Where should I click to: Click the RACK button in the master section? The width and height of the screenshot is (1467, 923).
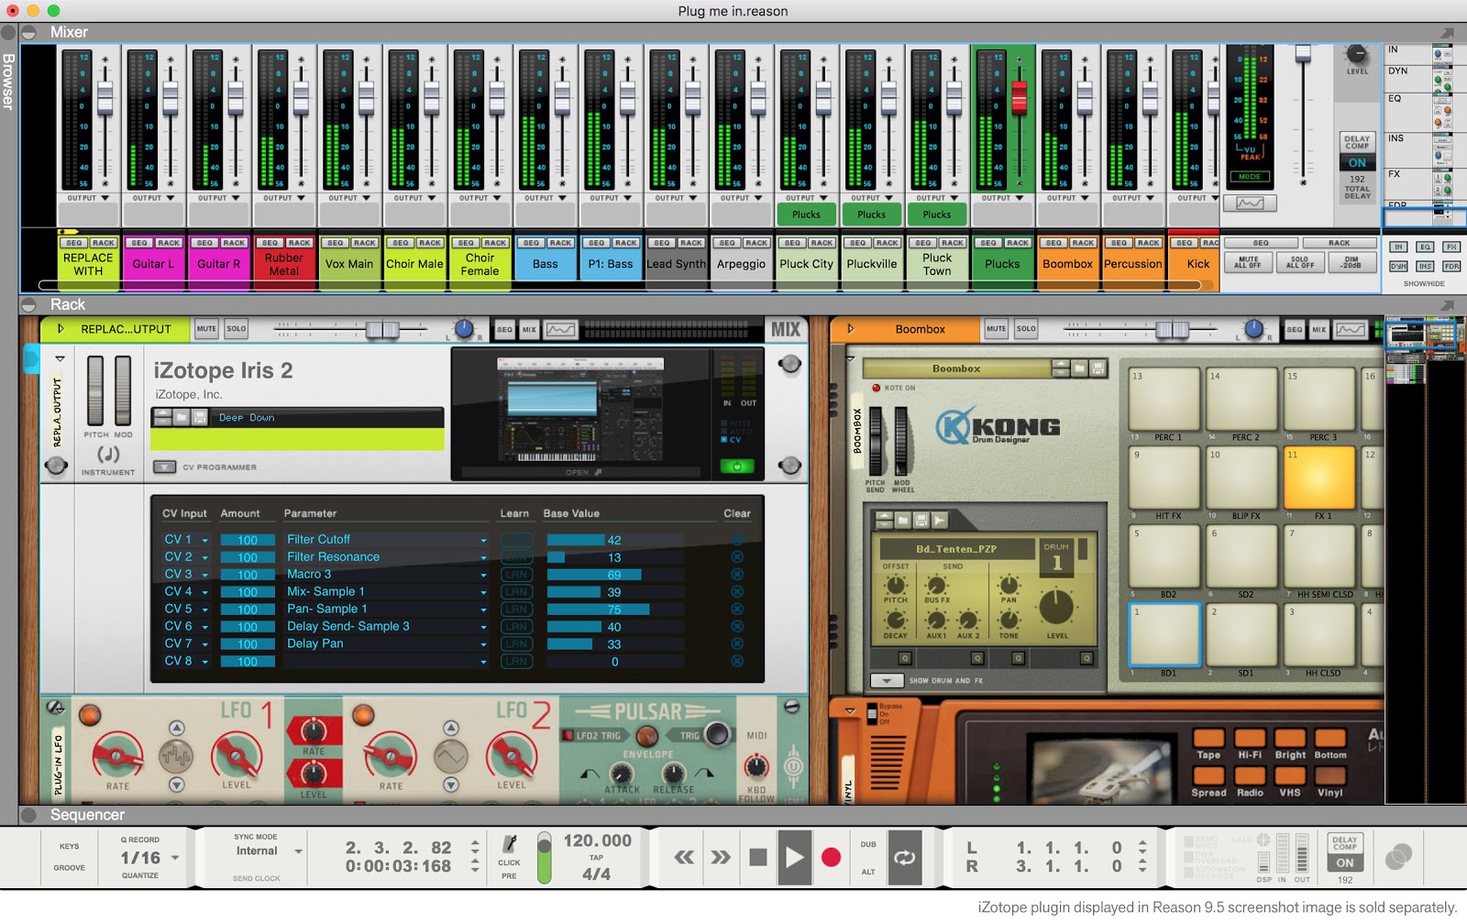[x=1341, y=243]
